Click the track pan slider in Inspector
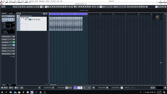167x94 pixels. click(x=10, y=26)
